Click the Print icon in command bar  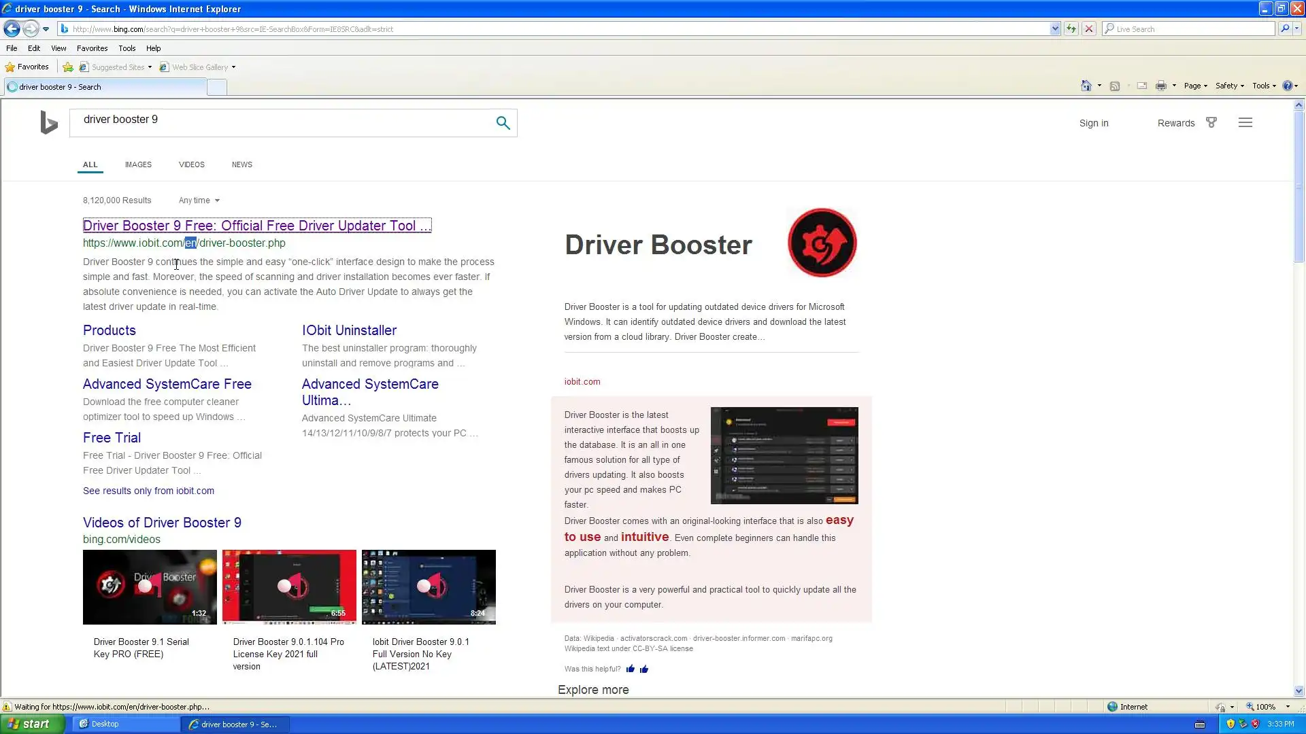tap(1161, 86)
